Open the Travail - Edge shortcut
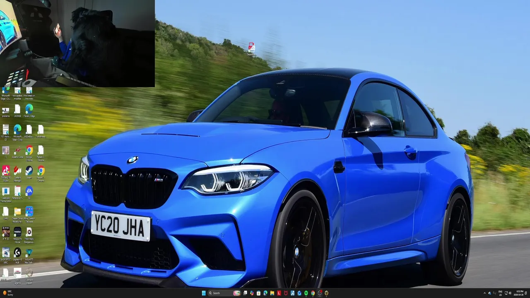530x298 pixels. tap(29, 111)
